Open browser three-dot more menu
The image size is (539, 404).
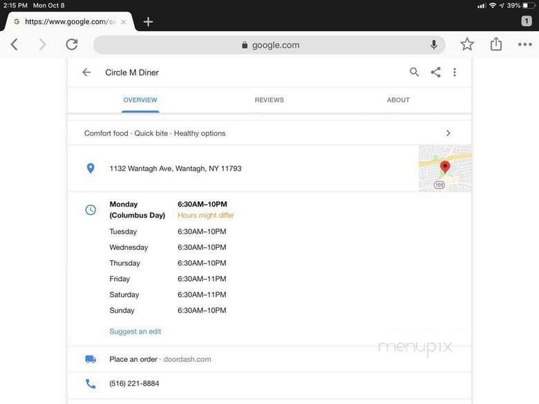525,44
